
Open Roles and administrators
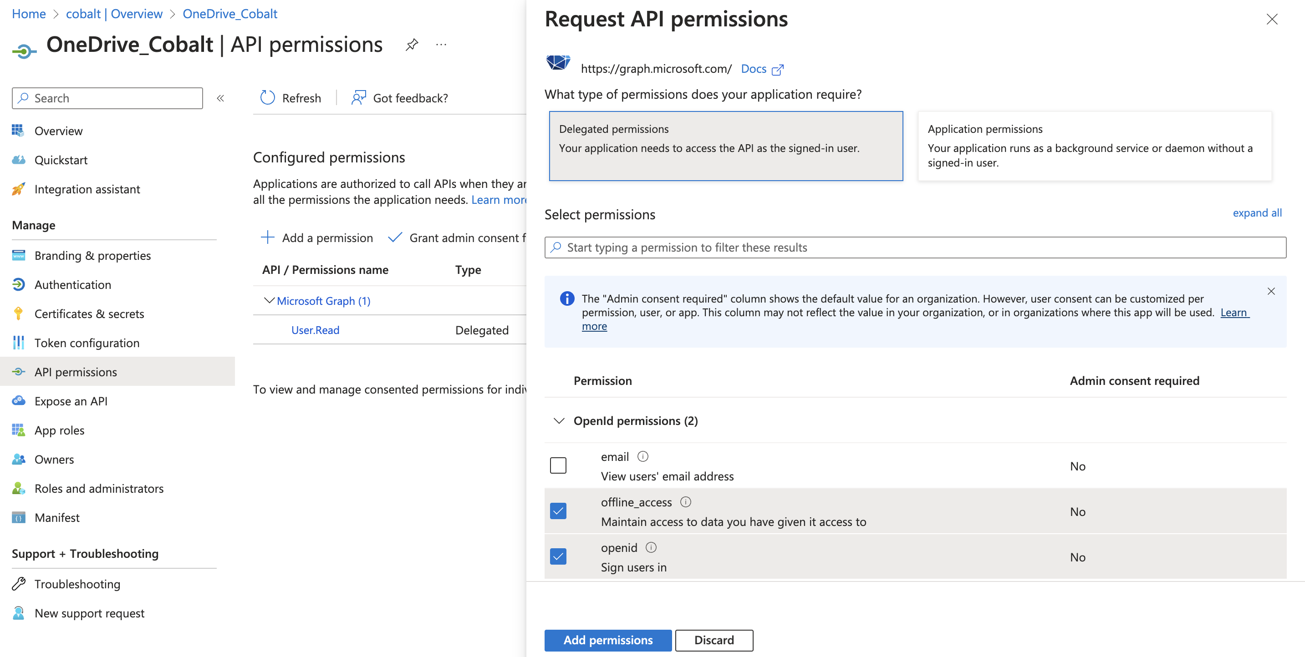tap(99, 489)
